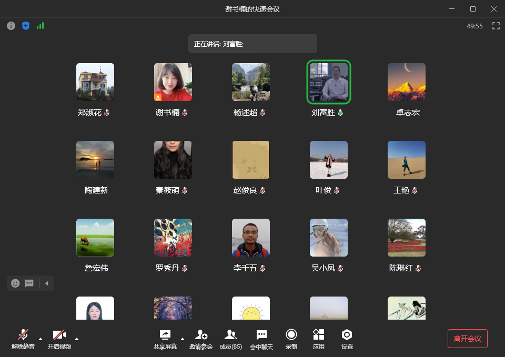
Task: Click the muted mic icon next to 吴小凤
Action: pyautogui.click(x=340, y=269)
